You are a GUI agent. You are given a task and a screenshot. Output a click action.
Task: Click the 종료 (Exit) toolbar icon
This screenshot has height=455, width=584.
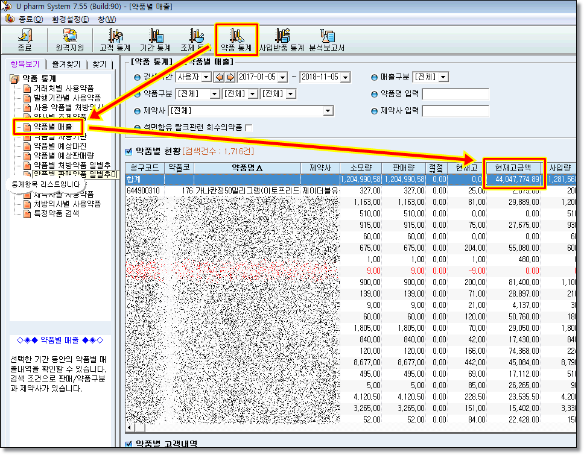coord(25,40)
